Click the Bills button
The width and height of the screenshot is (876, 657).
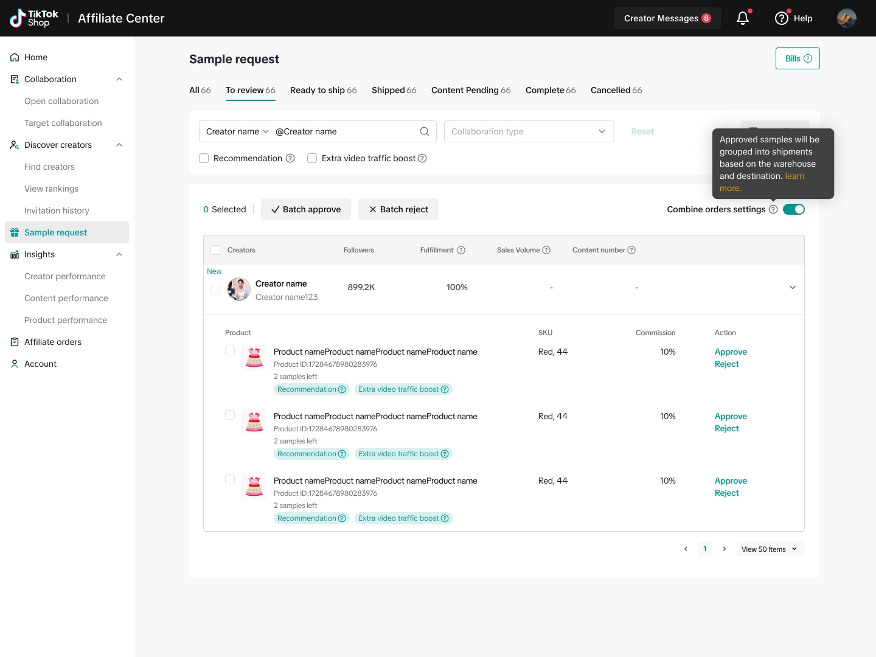pos(798,58)
